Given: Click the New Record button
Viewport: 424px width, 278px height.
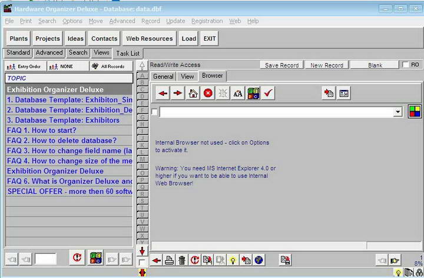Looking at the screenshot, I should [x=327, y=65].
